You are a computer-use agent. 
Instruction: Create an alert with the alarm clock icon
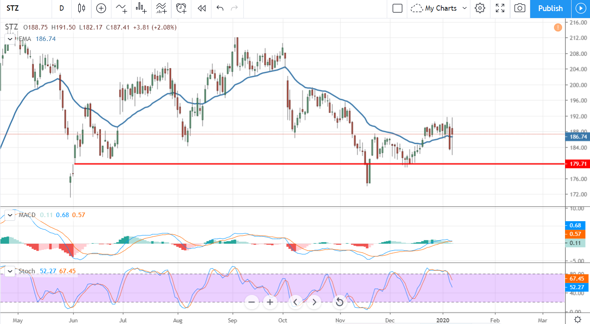click(x=181, y=8)
